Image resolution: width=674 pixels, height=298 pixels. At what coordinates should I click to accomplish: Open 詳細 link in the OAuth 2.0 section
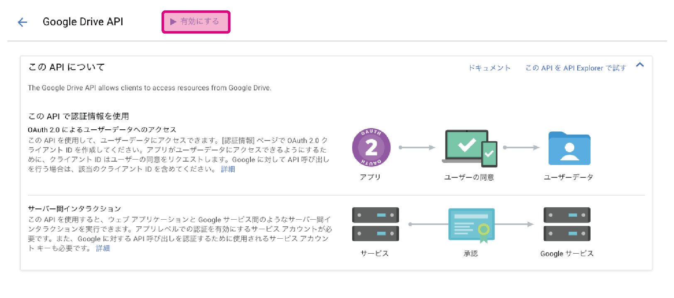[228, 169]
